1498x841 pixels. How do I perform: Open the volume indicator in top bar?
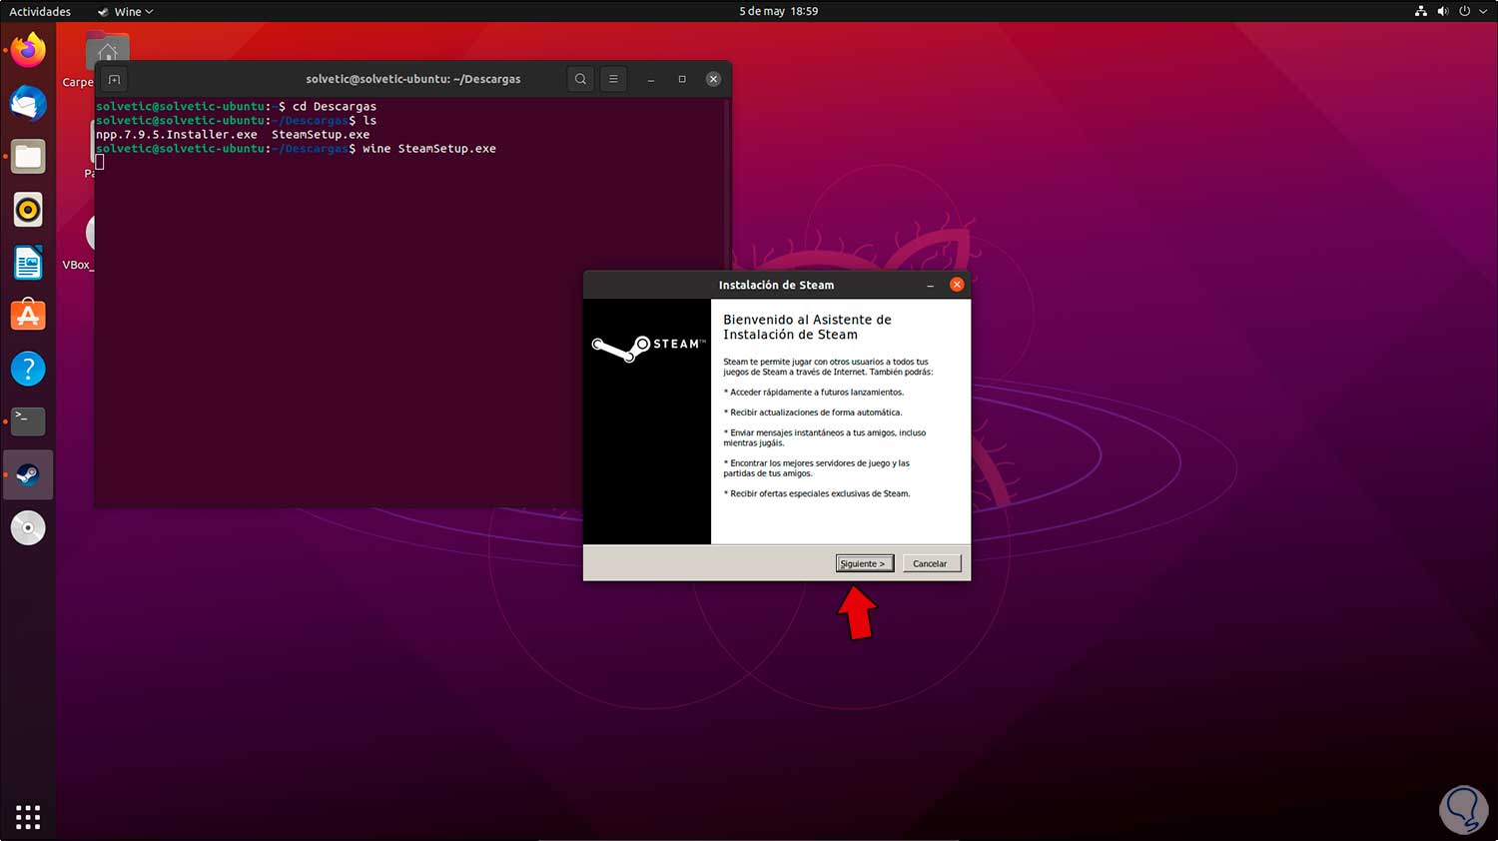(1443, 11)
